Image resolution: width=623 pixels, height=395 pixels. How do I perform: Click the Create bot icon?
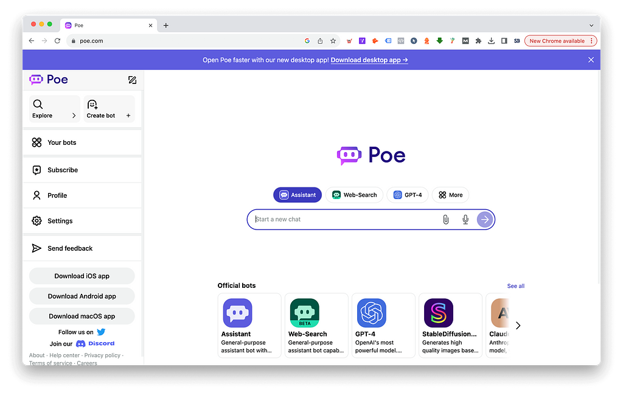[92, 105]
